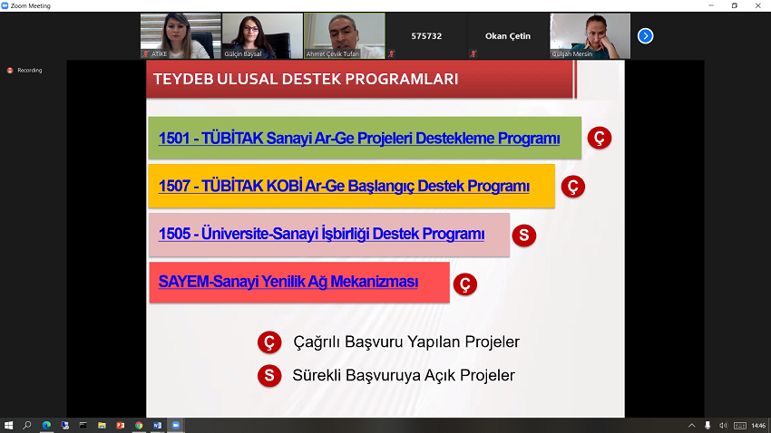Toggle the touch keyboard tray icon
This screenshot has height=433, width=771.
[x=739, y=425]
